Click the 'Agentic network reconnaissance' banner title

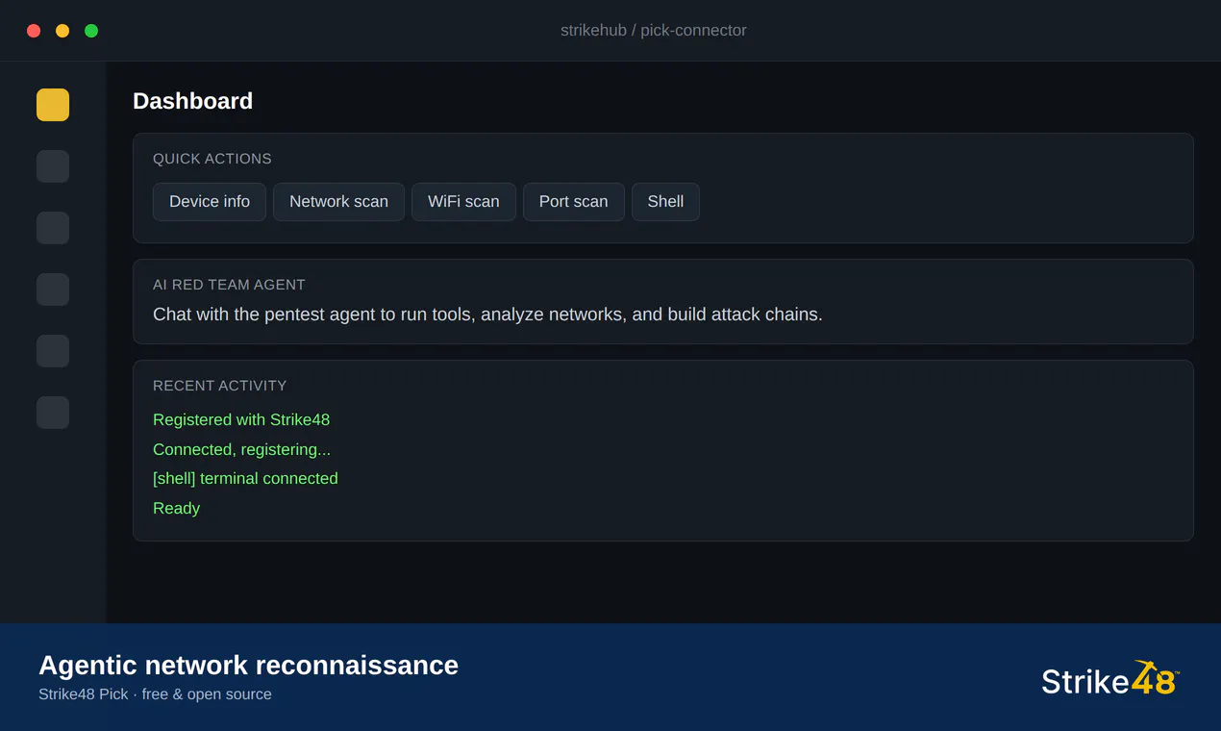pos(248,665)
